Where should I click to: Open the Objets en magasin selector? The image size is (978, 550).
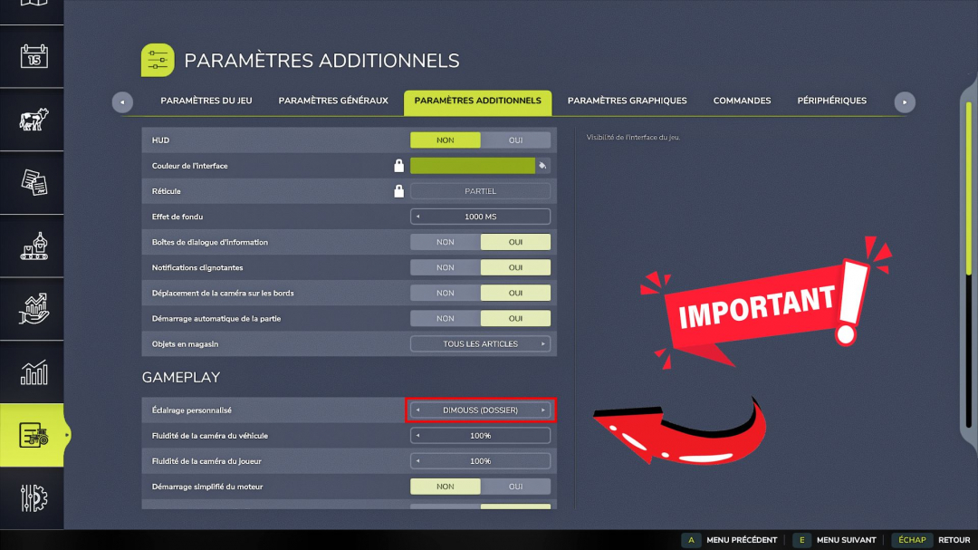(x=480, y=343)
